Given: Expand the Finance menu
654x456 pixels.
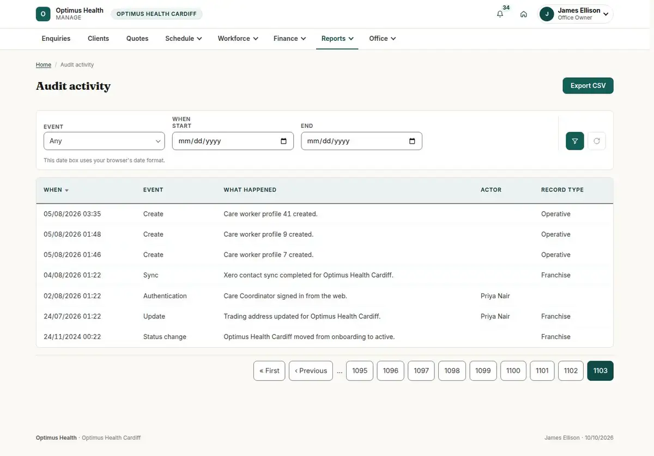Looking at the screenshot, I should point(290,39).
